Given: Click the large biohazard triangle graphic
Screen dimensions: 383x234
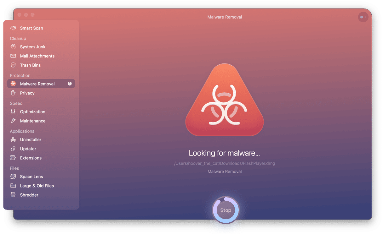Looking at the screenshot, I should coord(225,100).
